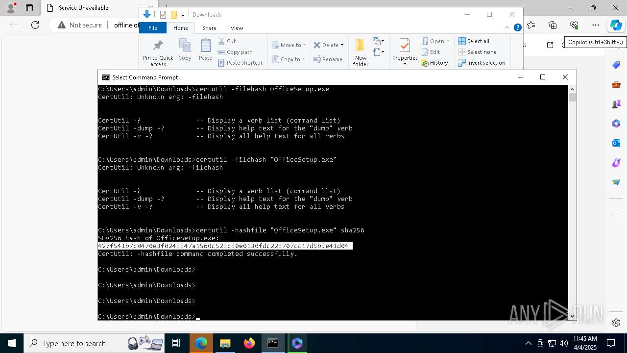This screenshot has height=353, width=627.
Task: Click Invert selection in Explorer
Action: coord(482,63)
